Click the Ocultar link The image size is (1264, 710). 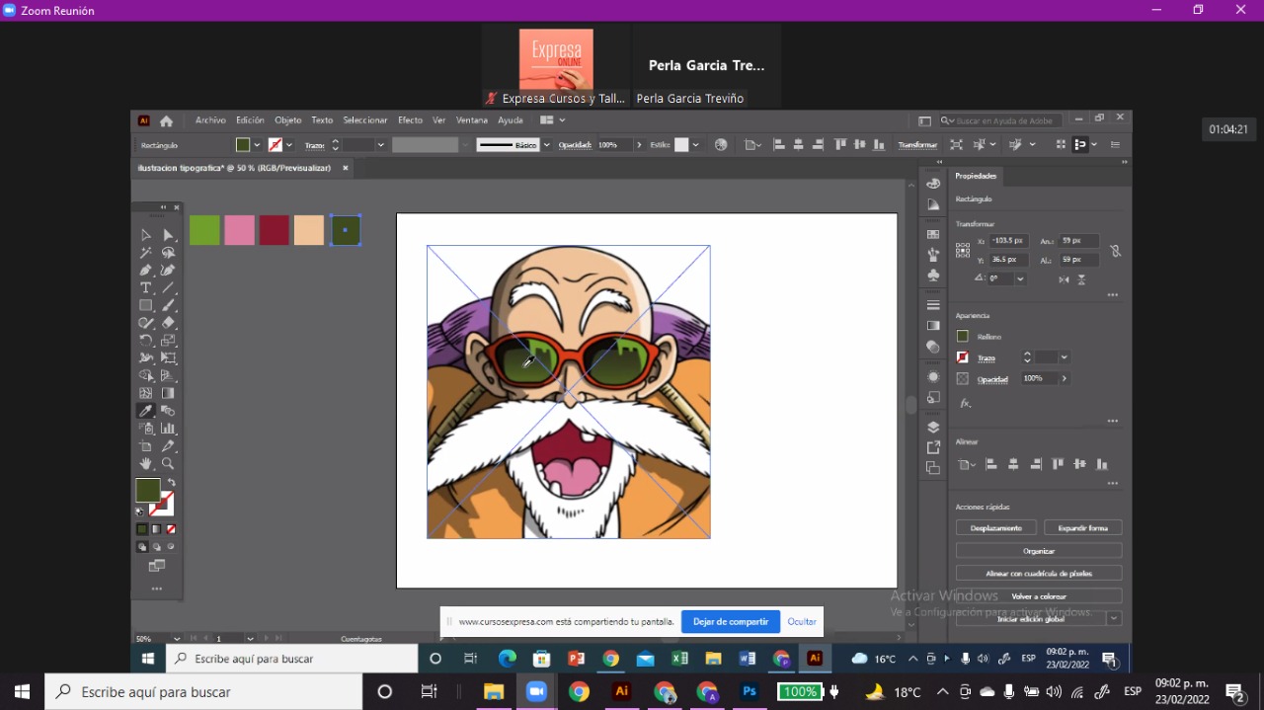(x=802, y=622)
